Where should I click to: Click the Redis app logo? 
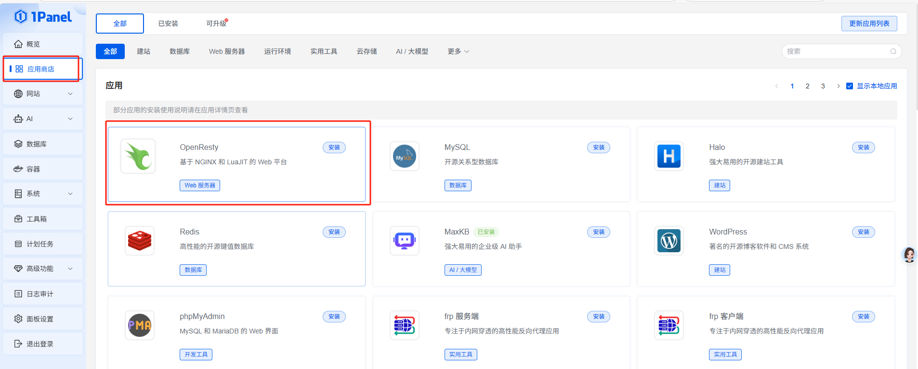140,241
